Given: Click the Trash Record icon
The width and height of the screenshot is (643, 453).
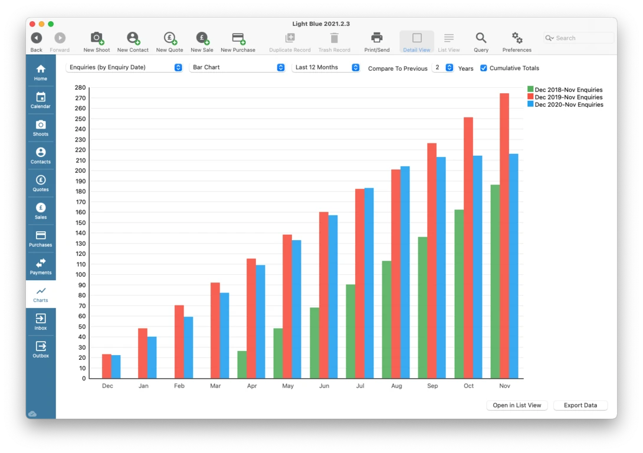Looking at the screenshot, I should point(334,38).
